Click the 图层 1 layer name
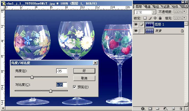This screenshot has width=189, height=111. click(x=159, y=24)
